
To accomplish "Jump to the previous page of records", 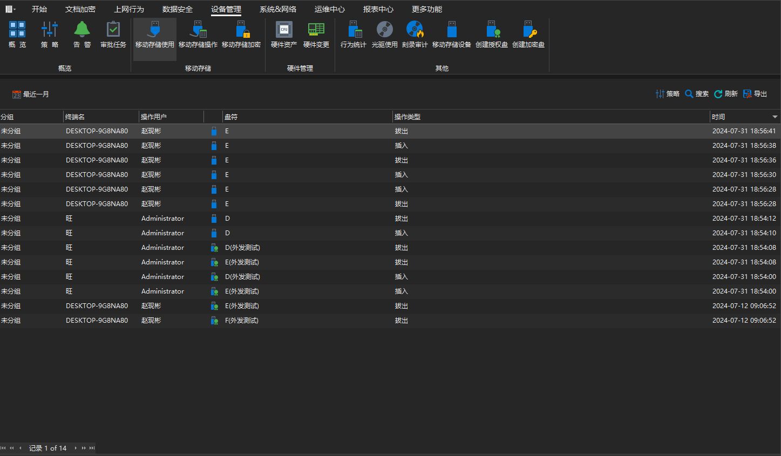I will click(x=12, y=448).
